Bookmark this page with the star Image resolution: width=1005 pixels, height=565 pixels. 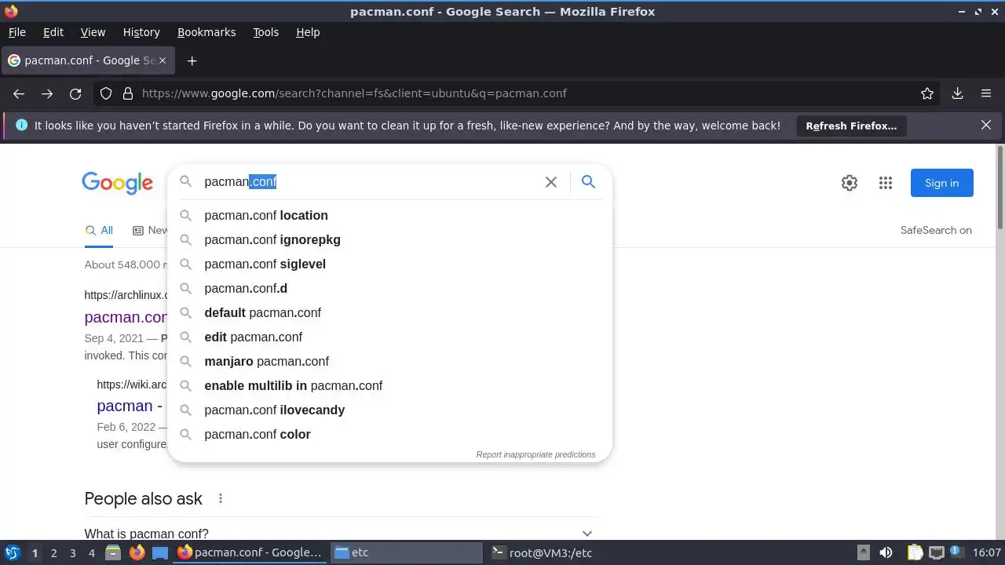(x=927, y=93)
